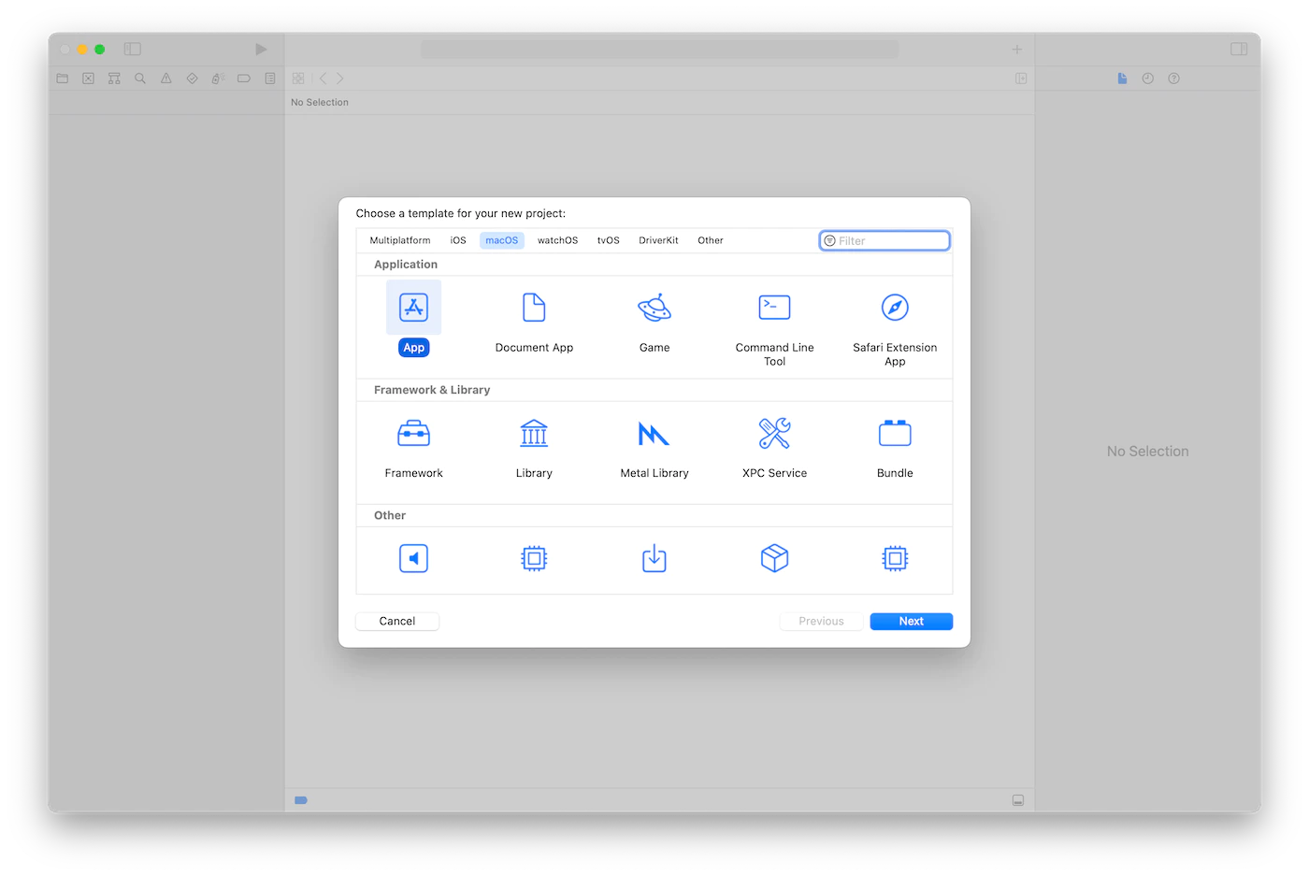Click the blue filter tag at bottom

pyautogui.click(x=301, y=800)
